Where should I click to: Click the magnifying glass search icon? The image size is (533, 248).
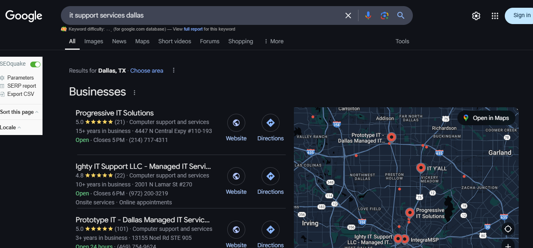(401, 15)
